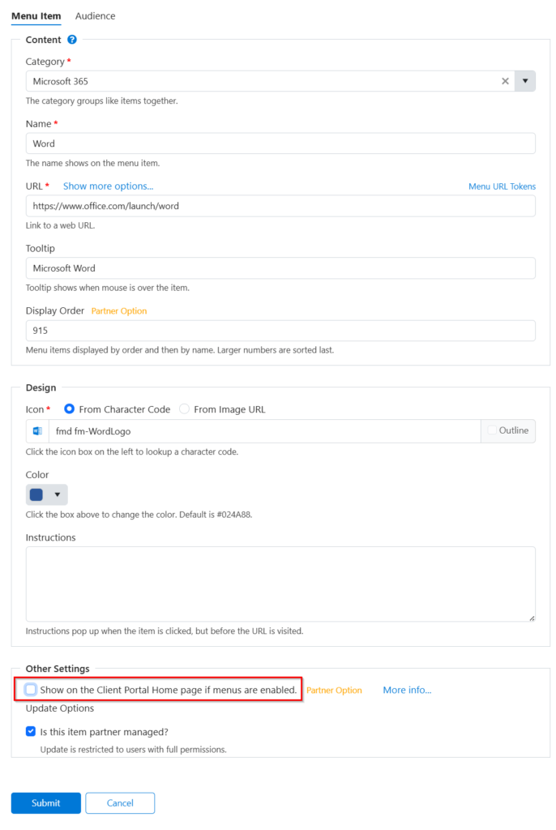Open the Color picker dropdown arrow
The image size is (556, 830).
[x=57, y=495]
